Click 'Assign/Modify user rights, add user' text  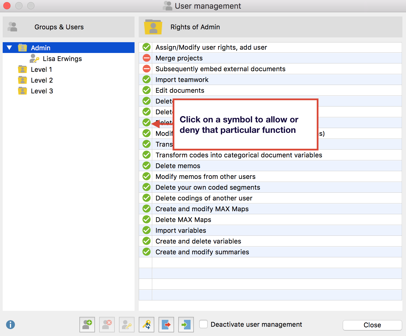[x=211, y=47]
